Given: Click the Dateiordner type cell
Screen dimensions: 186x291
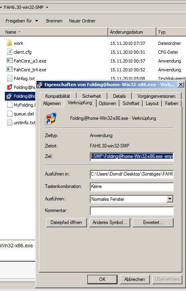Looking at the screenshot, I should (x=169, y=43).
